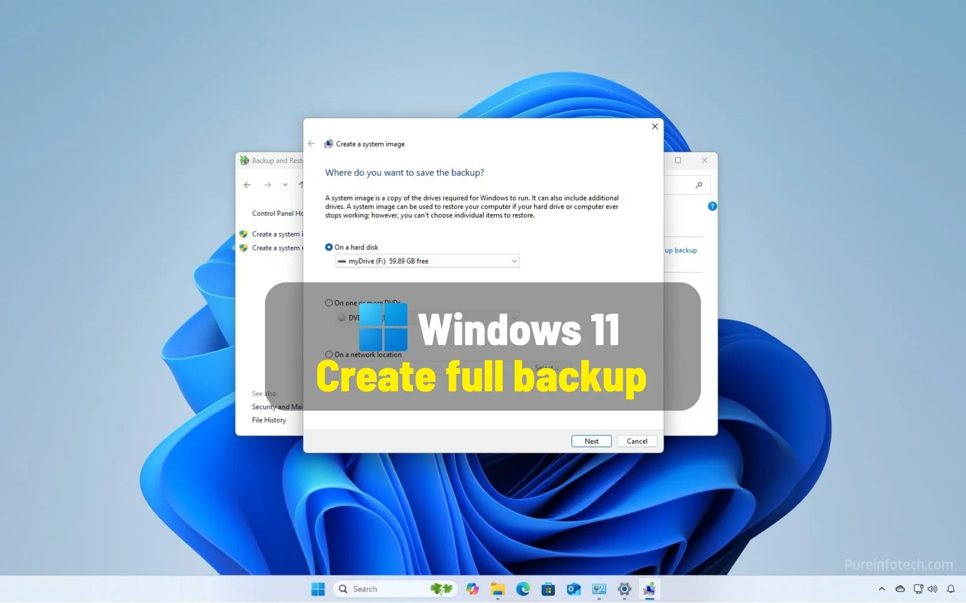The height and width of the screenshot is (603, 966).
Task: Click the blue help question mark icon
Action: tap(712, 206)
